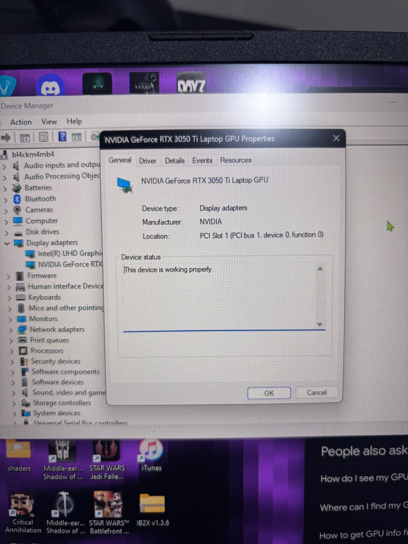Open the Skyrim taskbar icon
The width and height of the screenshot is (408, 544).
click(144, 84)
